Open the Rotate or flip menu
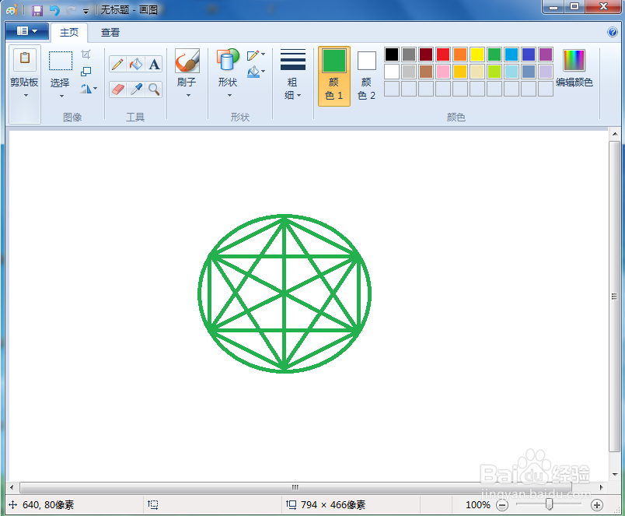 coord(89,89)
